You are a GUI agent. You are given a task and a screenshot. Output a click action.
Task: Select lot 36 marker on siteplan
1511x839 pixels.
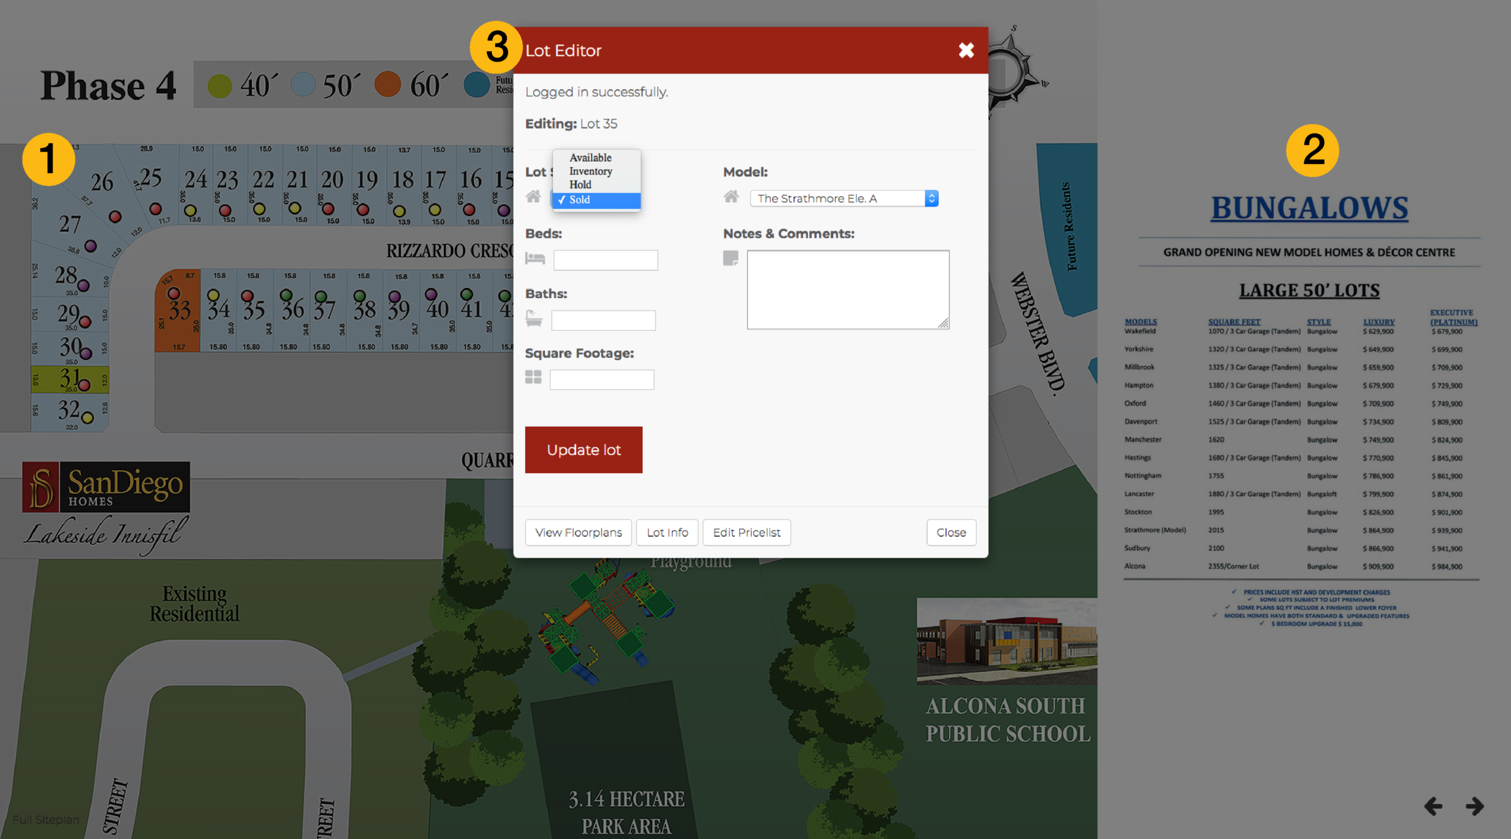pyautogui.click(x=286, y=294)
